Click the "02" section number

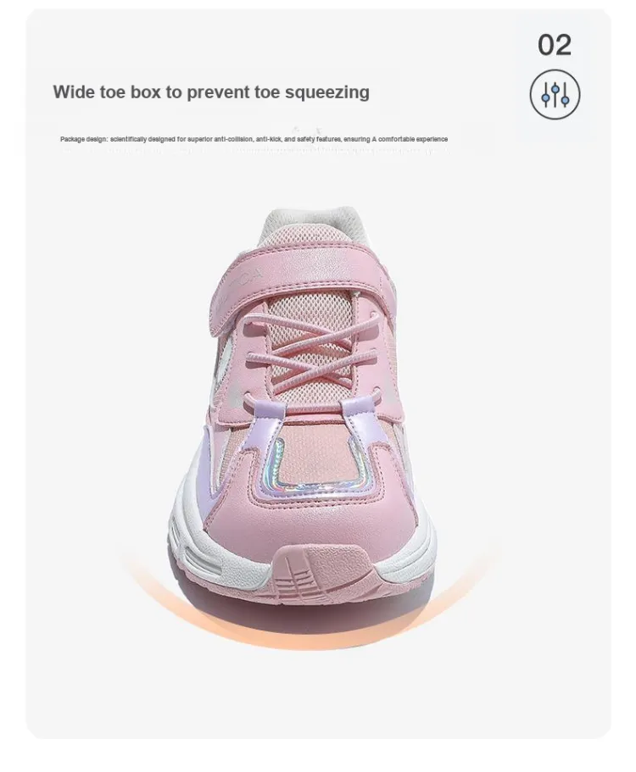555,45
